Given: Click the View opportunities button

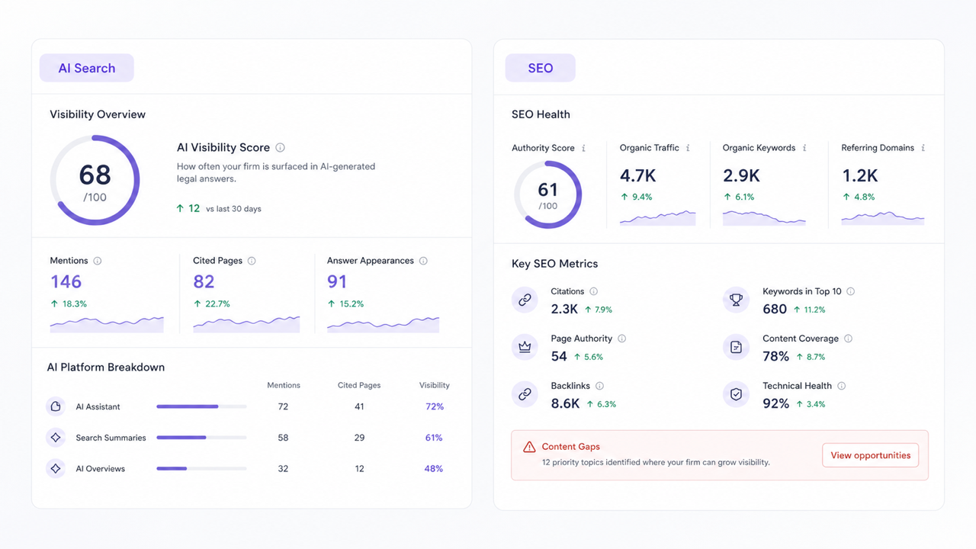Looking at the screenshot, I should 871,455.
